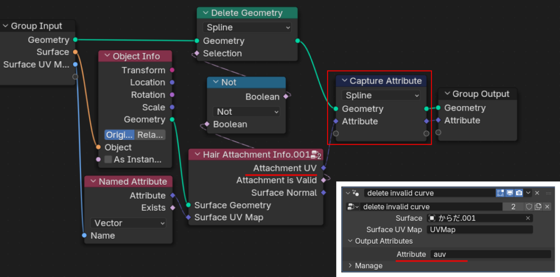This screenshot has width=560, height=277.
Task: Toggle modifier Edit Mode display icon
Action: (500, 193)
